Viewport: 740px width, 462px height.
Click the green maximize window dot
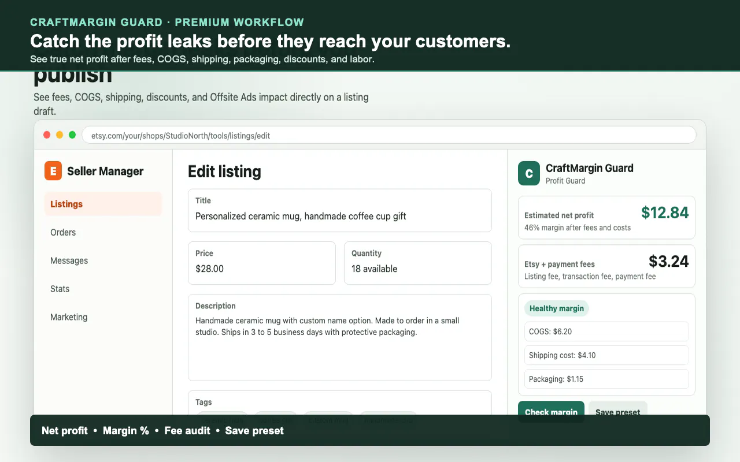tap(72, 135)
